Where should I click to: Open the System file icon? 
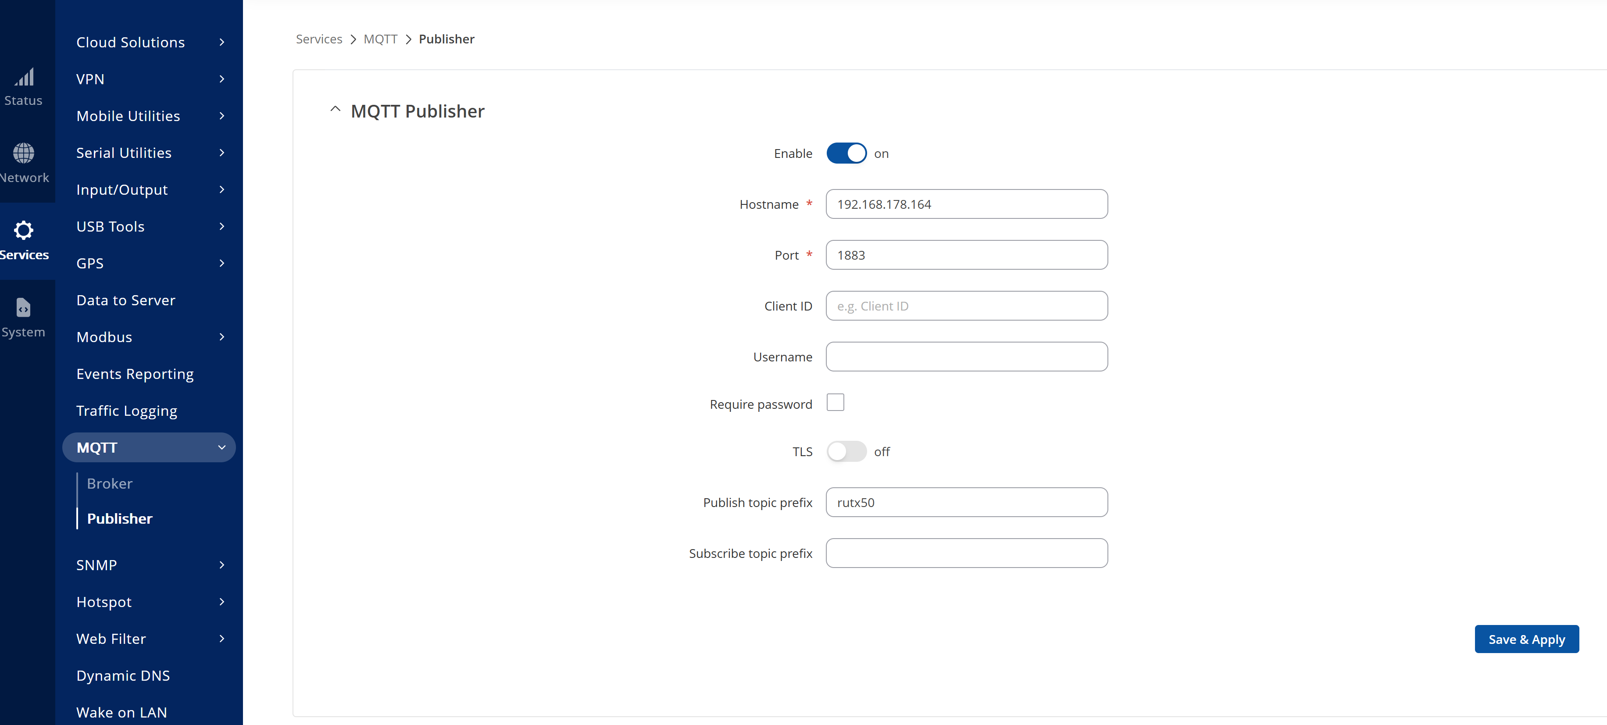[23, 307]
